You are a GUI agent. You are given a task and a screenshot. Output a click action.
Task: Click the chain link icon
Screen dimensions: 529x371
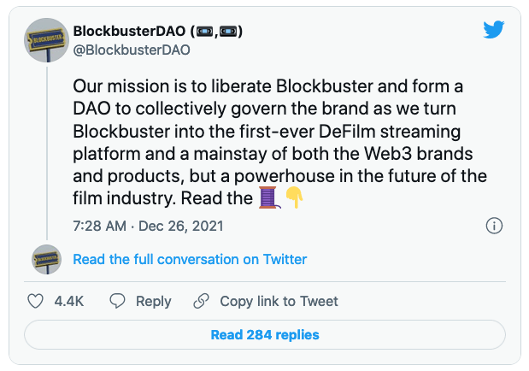pyautogui.click(x=201, y=301)
